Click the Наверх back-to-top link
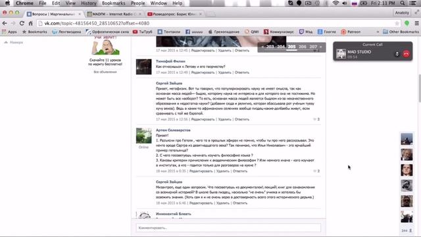This screenshot has height=237, width=421. click(14, 42)
